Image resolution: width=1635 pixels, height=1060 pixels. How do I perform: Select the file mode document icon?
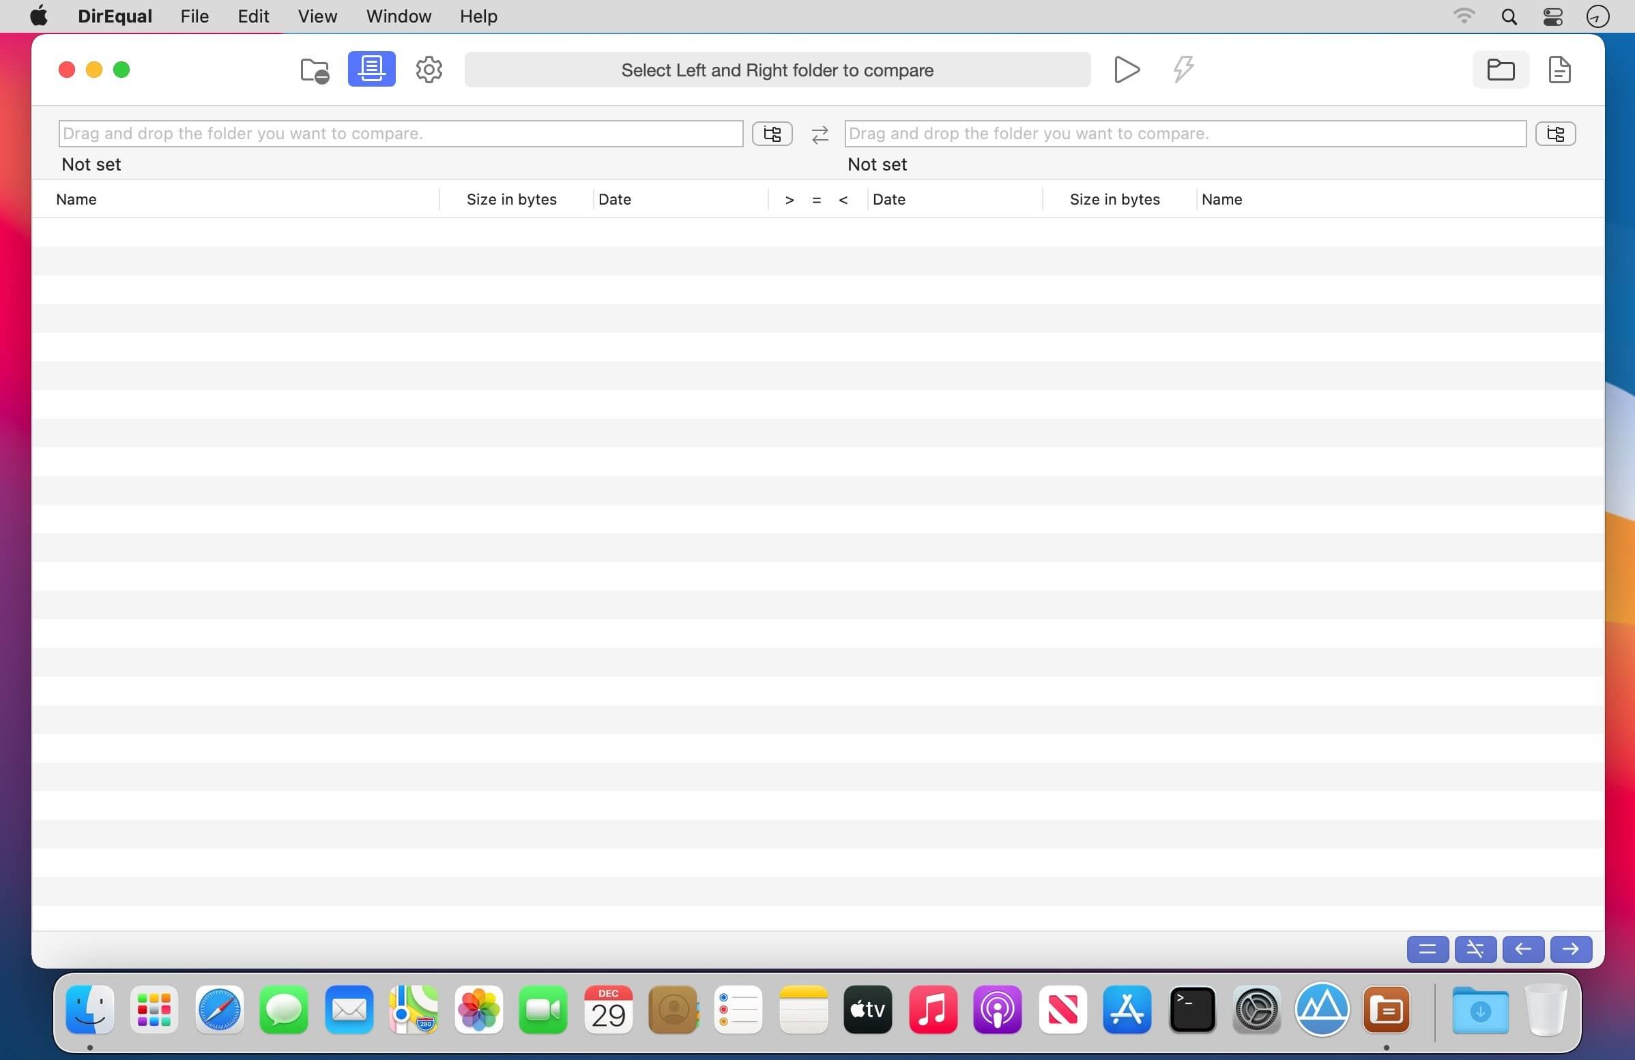(x=1559, y=70)
